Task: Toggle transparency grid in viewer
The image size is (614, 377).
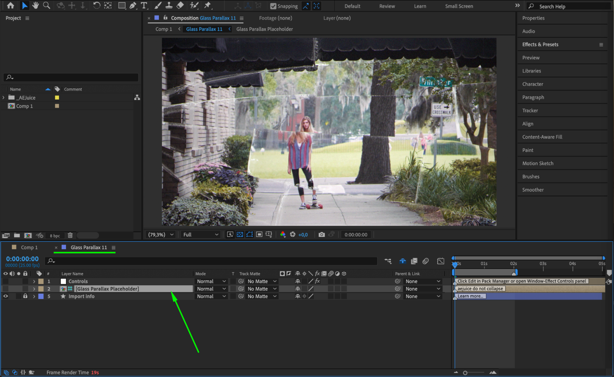Action: click(240, 234)
